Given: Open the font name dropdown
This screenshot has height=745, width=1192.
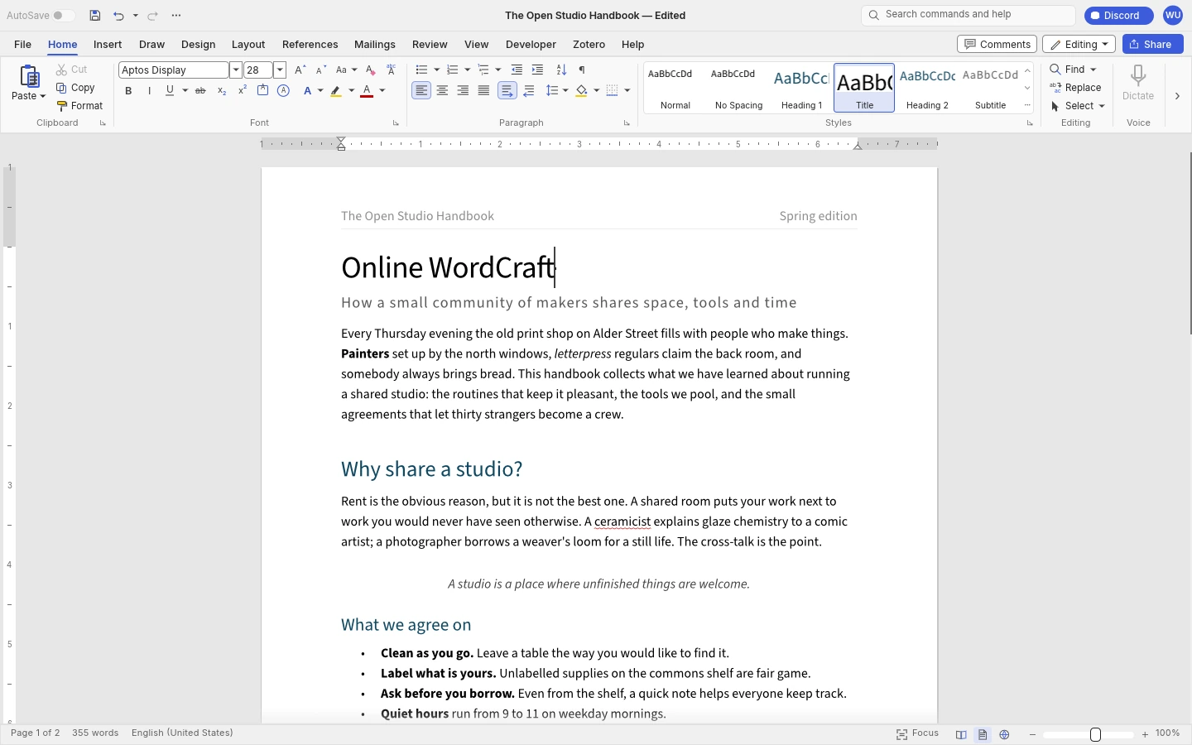Looking at the screenshot, I should coord(236,70).
